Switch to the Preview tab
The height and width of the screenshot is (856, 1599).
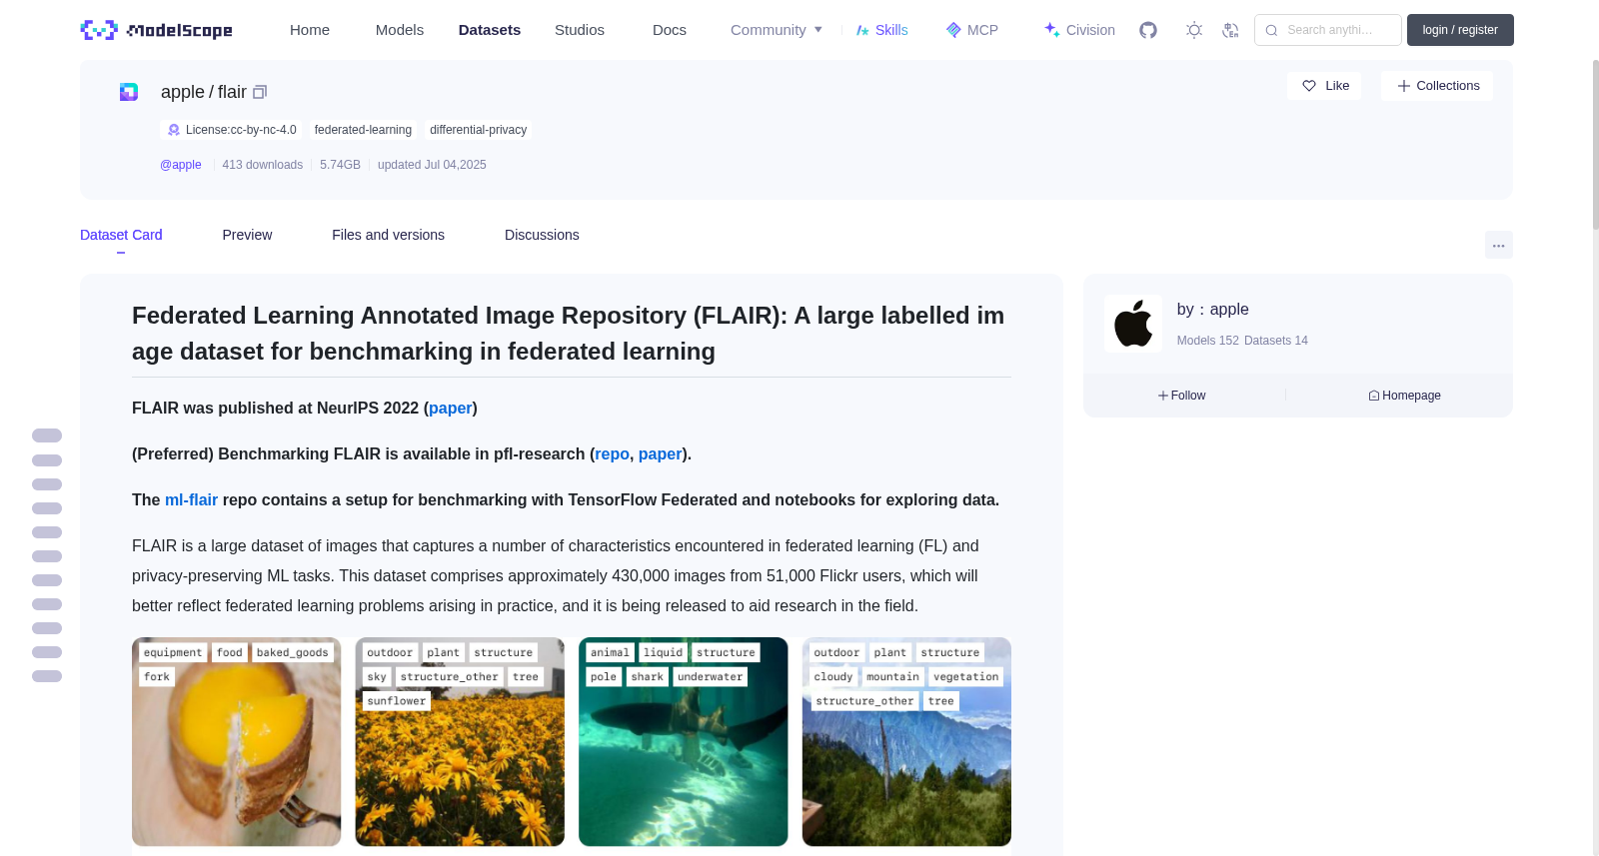(x=247, y=235)
